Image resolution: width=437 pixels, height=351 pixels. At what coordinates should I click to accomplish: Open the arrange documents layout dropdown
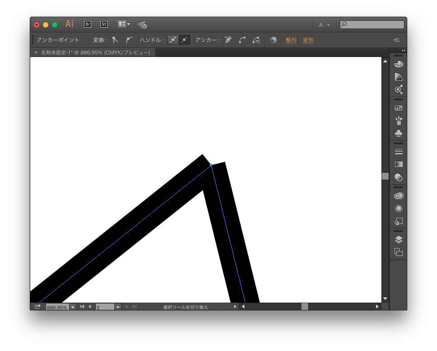click(124, 24)
